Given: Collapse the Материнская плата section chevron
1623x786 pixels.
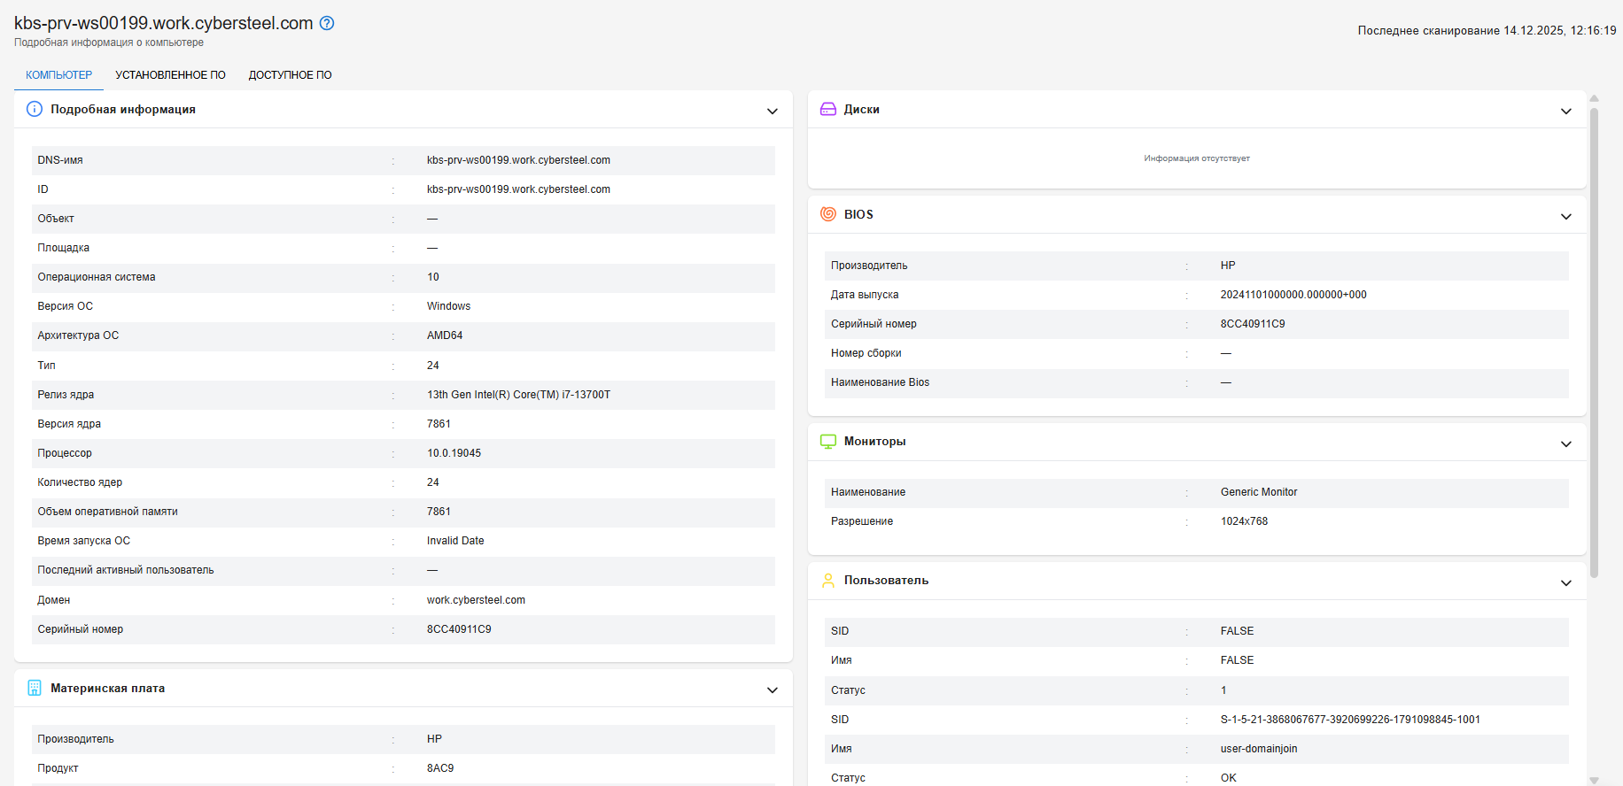Looking at the screenshot, I should [773, 690].
